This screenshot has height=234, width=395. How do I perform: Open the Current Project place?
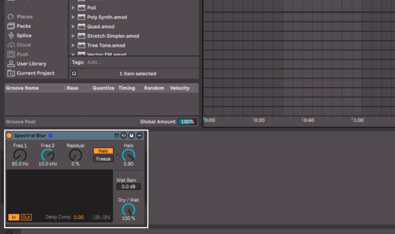point(31,73)
